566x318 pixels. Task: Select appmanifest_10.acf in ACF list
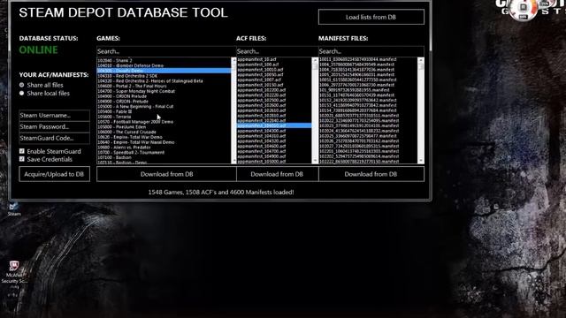click(x=274, y=59)
